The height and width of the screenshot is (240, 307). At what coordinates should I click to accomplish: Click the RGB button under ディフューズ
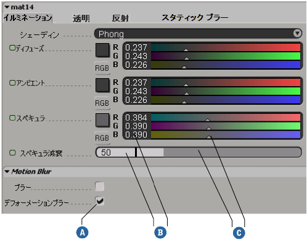click(102, 68)
